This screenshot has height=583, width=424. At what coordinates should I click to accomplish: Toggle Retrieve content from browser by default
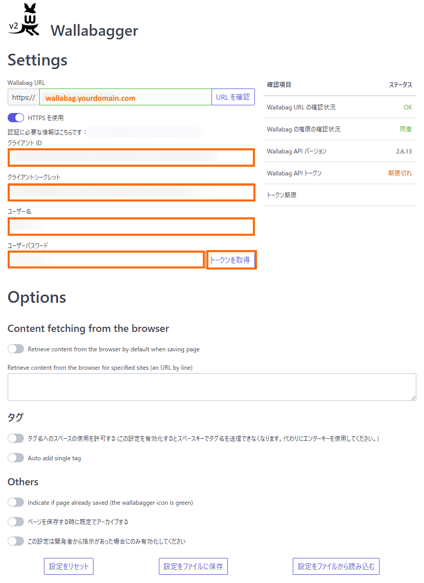tap(16, 349)
